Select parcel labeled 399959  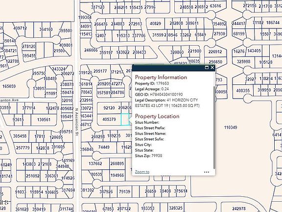coord(264,90)
